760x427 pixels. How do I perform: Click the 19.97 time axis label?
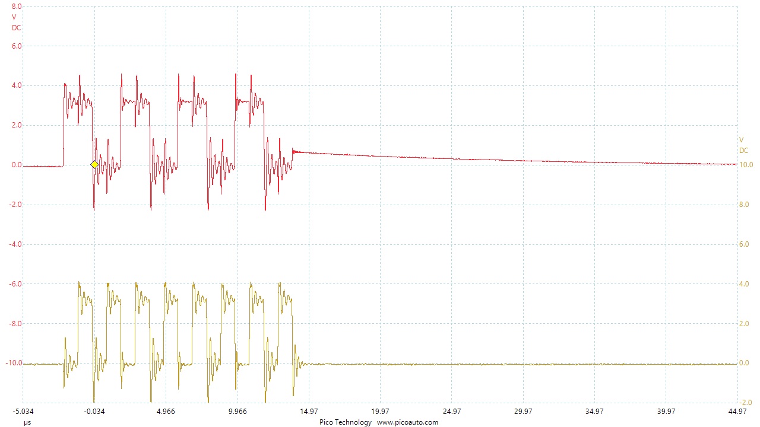[x=380, y=412]
